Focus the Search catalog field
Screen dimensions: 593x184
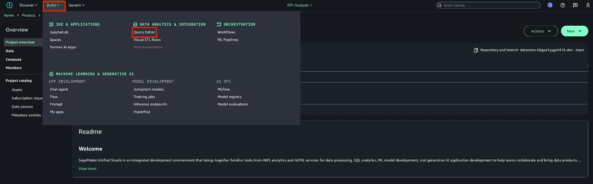(x=488, y=5)
